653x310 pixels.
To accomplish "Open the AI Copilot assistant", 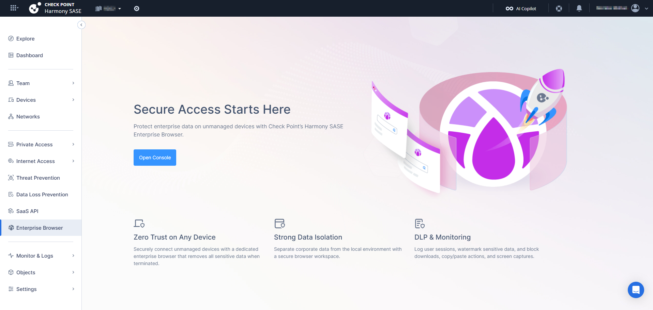I will pyautogui.click(x=521, y=9).
